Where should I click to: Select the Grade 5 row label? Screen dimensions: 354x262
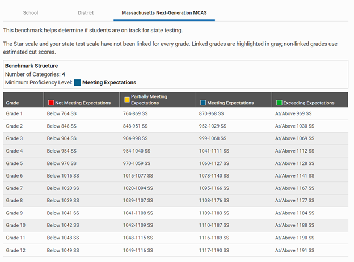tap(14, 163)
